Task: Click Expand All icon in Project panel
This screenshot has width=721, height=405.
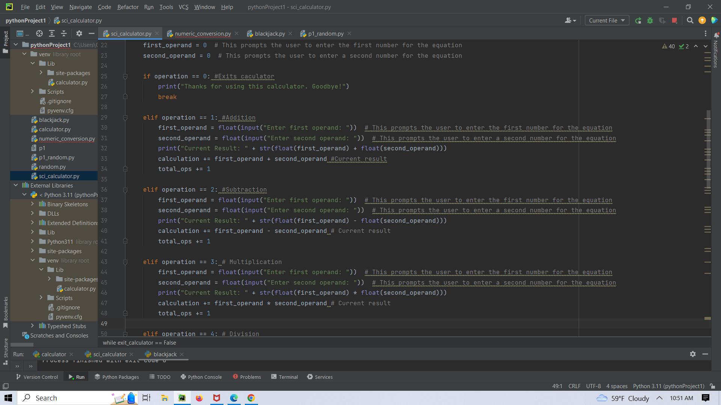Action: [52, 33]
